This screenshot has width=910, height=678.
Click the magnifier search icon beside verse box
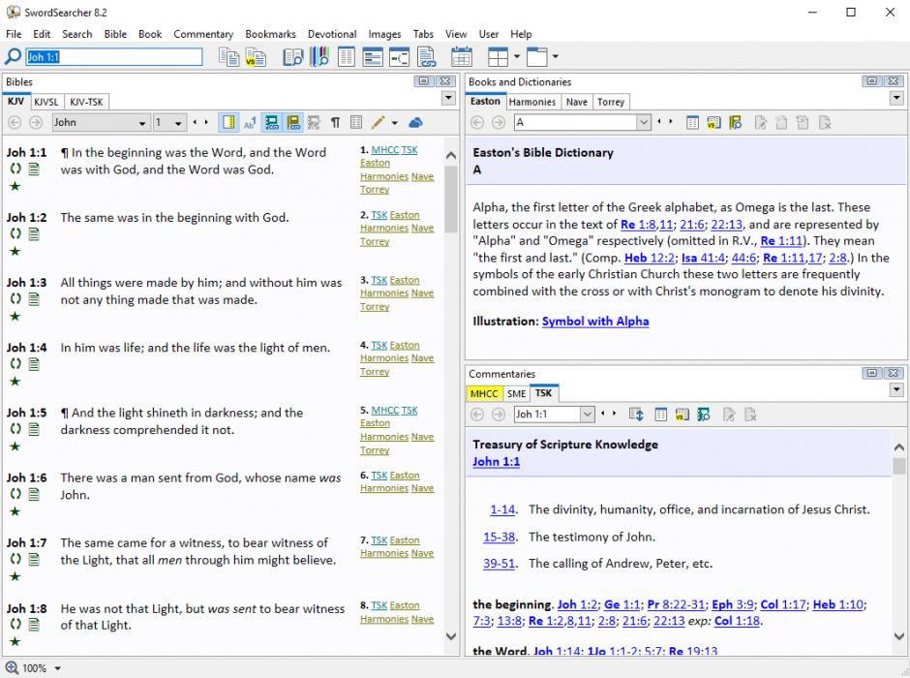click(13, 56)
